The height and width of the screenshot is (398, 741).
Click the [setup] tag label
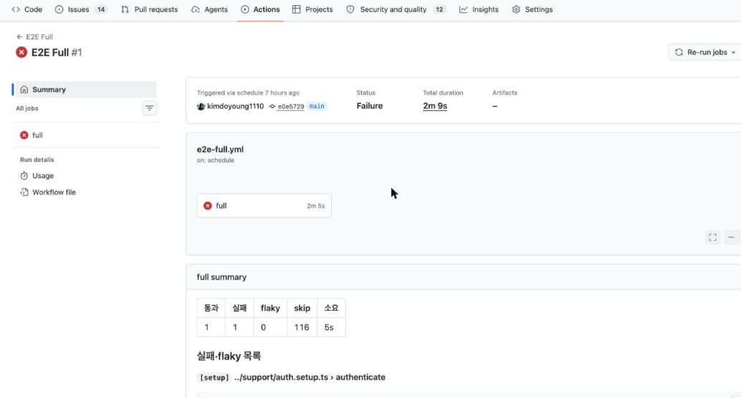point(214,377)
